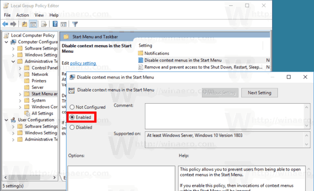Expand the Windows Components tree node
This screenshot has height=191, width=314.
(20, 107)
